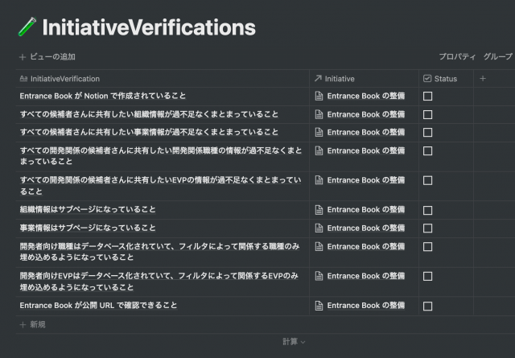This screenshot has width=515, height=358.
Task: Select 共有したいEVPの情報 cell
Action: (x=163, y=186)
